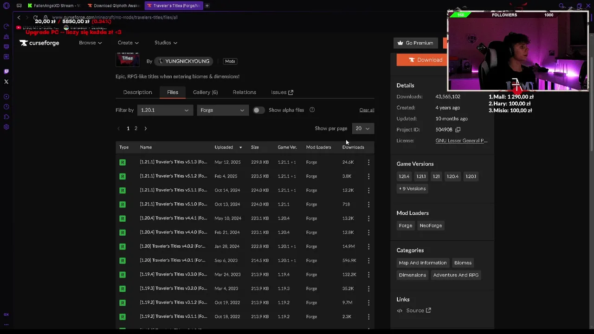Open the Twitch sidebar icon
This screenshot has width=594, height=334.
click(6, 71)
